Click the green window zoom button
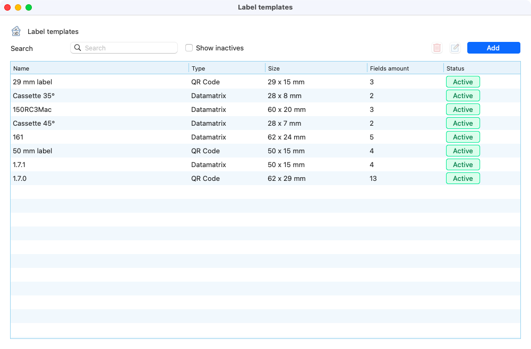Screen dimensions: 531x349 coord(29,7)
